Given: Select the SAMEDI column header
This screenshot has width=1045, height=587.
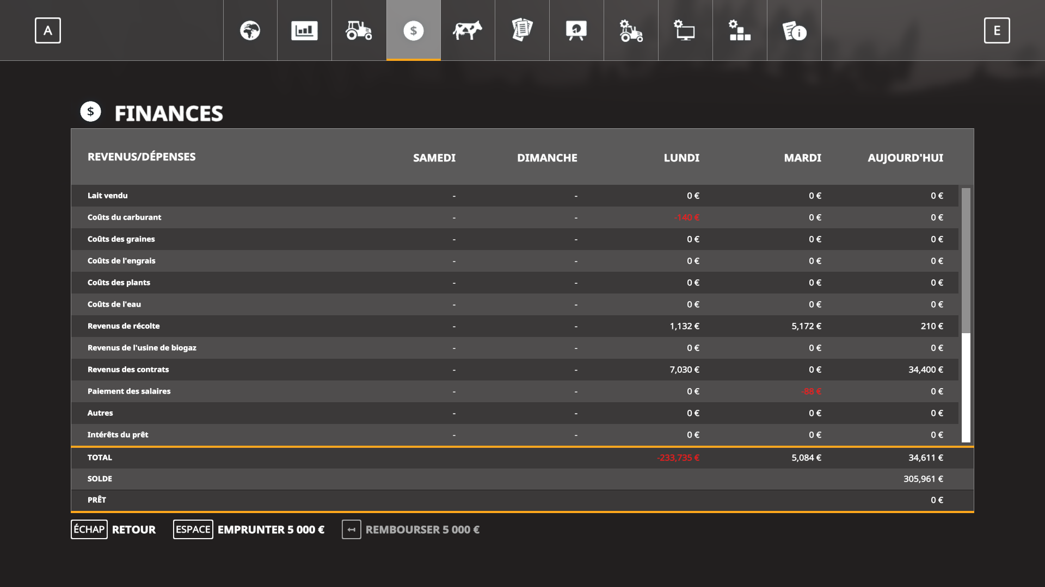Looking at the screenshot, I should tap(434, 158).
